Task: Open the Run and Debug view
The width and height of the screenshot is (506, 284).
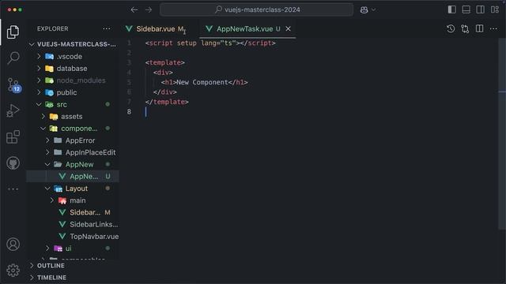Action: coord(13,110)
